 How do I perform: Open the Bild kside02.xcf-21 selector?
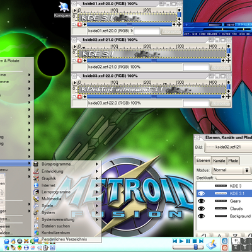click(228, 147)
